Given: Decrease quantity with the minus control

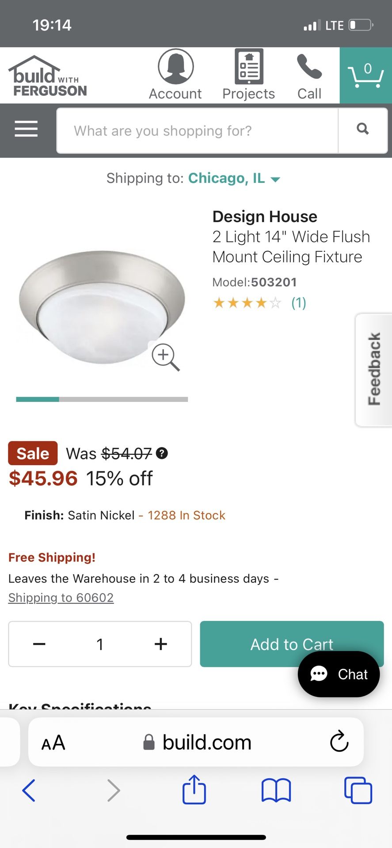Looking at the screenshot, I should 39,644.
